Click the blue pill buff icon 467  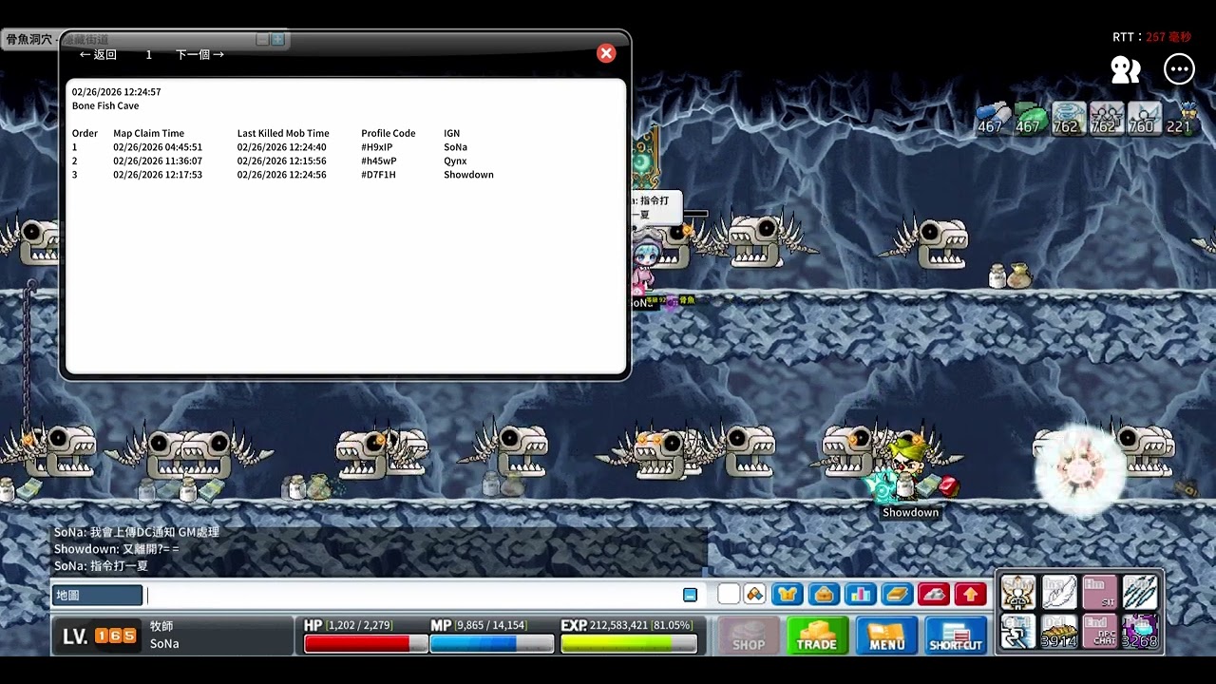pos(992,118)
